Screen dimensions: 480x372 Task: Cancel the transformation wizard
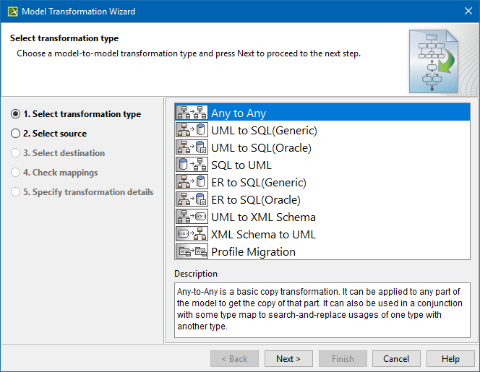click(396, 359)
